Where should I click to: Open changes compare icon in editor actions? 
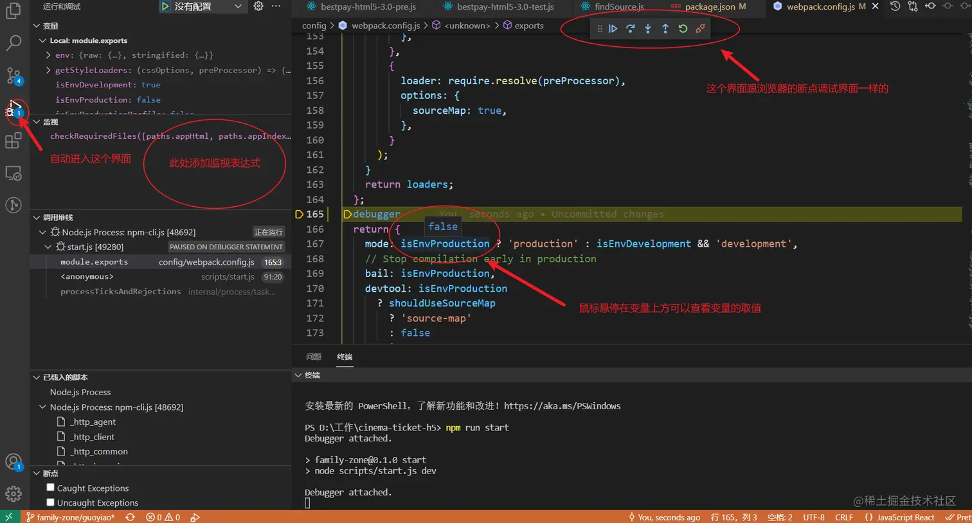912,6
